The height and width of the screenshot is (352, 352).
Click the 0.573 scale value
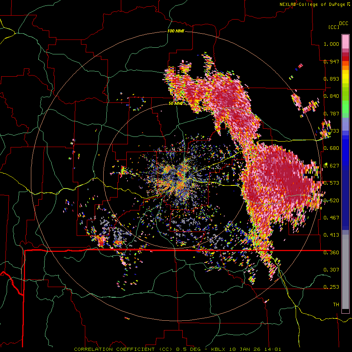pos(331,183)
